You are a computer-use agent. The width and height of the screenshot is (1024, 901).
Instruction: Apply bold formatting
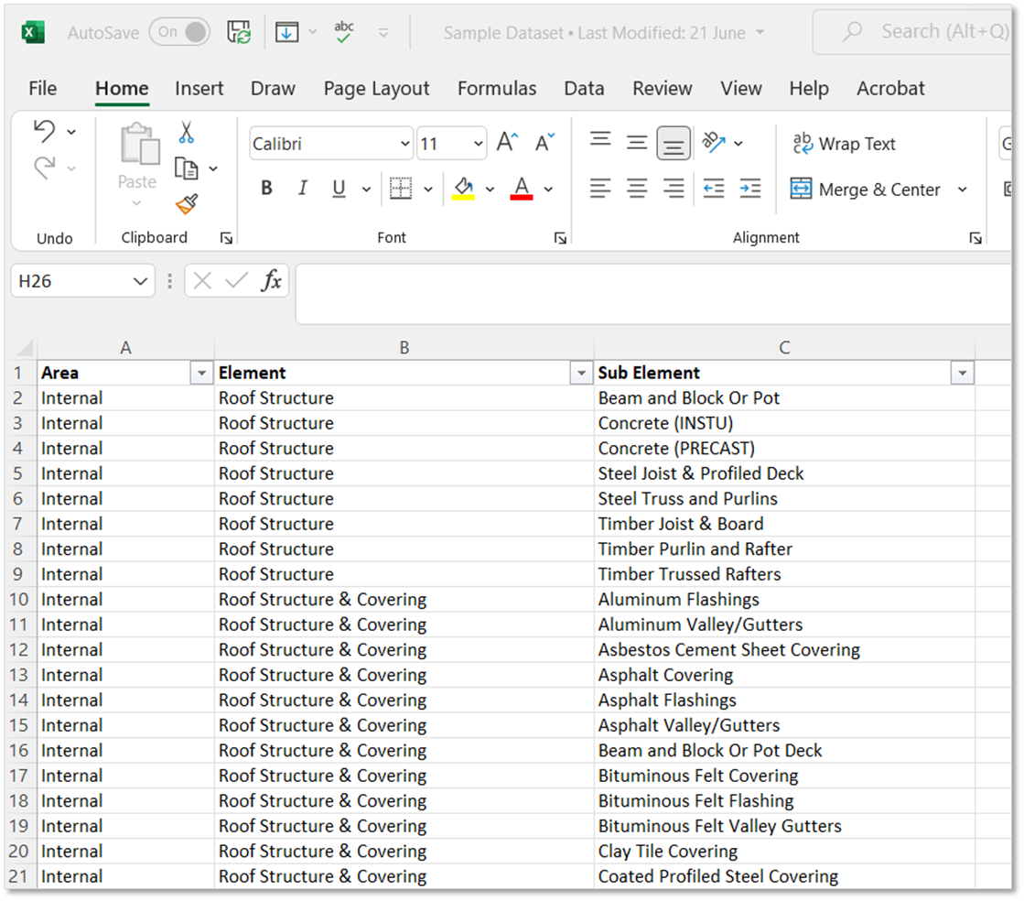tap(266, 188)
